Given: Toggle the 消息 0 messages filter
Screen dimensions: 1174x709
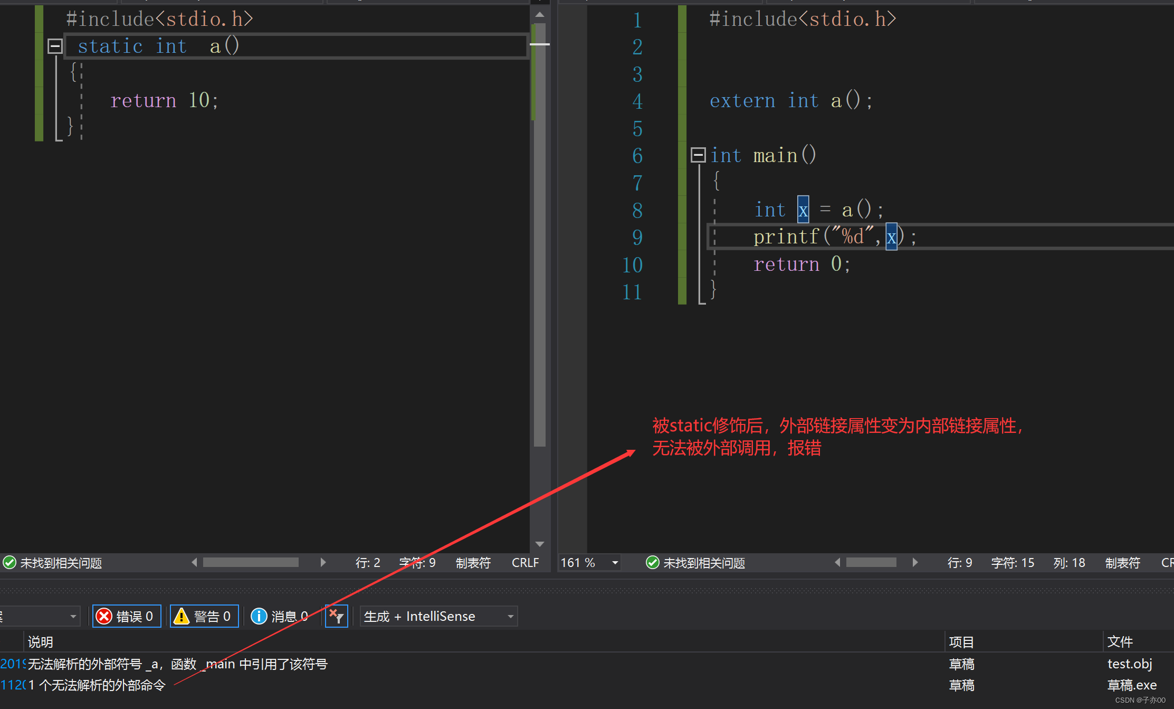Looking at the screenshot, I should tap(280, 616).
